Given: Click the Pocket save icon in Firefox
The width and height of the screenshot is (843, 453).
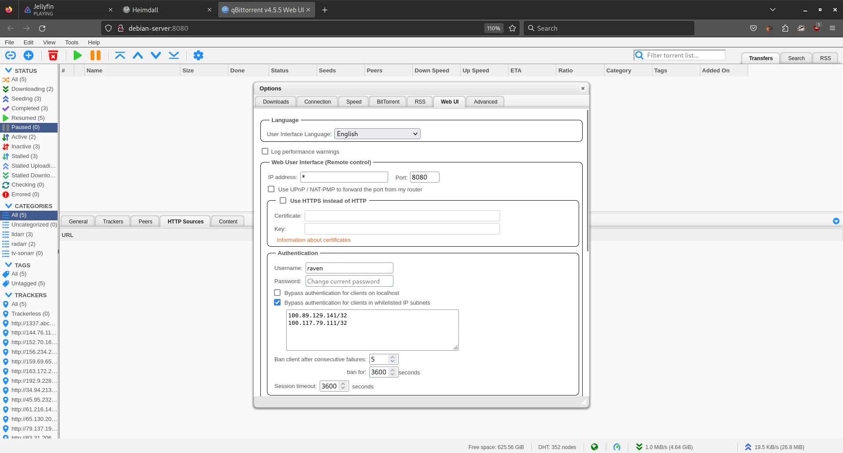Looking at the screenshot, I should [753, 28].
